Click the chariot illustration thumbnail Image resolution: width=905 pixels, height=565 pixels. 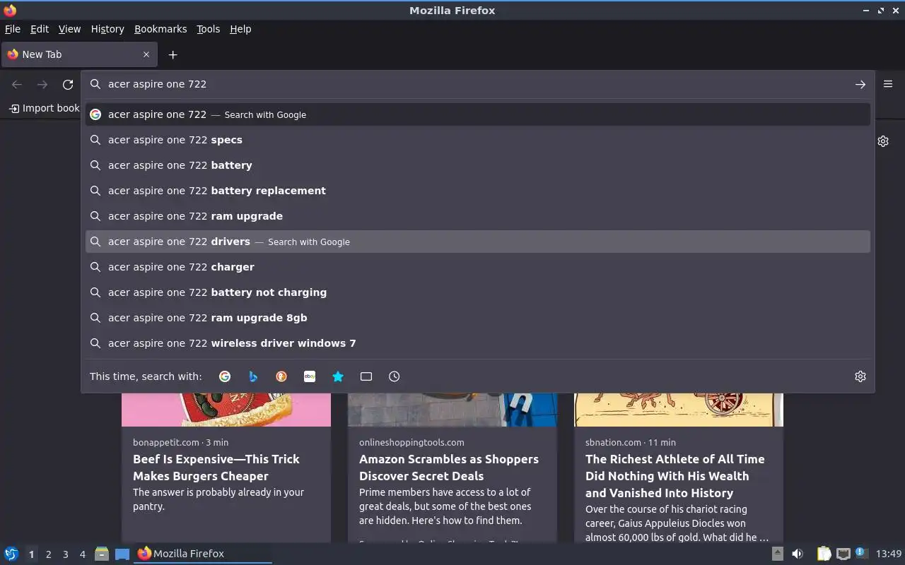679,410
